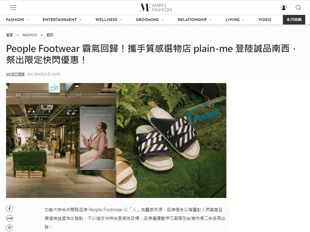Expand the LIVING dropdown chevron
The image size is (310, 232).
pyautogui.click(x=243, y=19)
